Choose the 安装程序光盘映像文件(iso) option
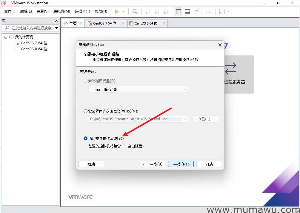This screenshot has width=300, height=213. click(86, 111)
